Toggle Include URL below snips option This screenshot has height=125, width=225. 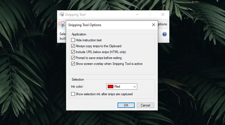(x=73, y=52)
